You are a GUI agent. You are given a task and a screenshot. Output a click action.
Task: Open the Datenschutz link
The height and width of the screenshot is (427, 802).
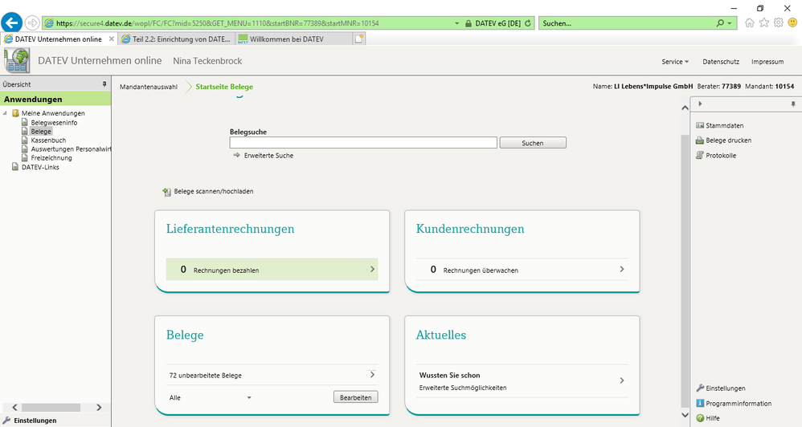[721, 61]
